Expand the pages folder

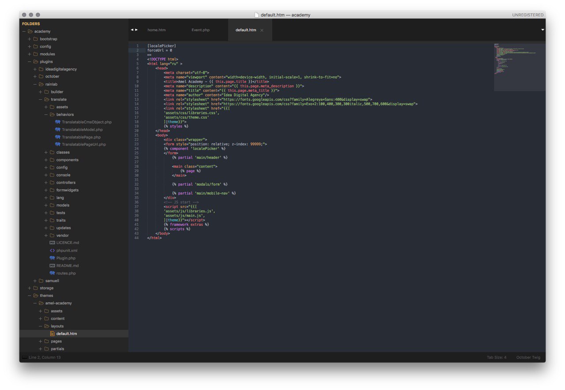click(41, 341)
